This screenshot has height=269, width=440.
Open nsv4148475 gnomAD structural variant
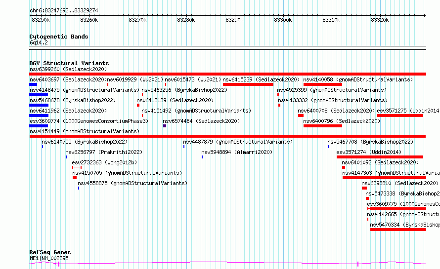85,90
